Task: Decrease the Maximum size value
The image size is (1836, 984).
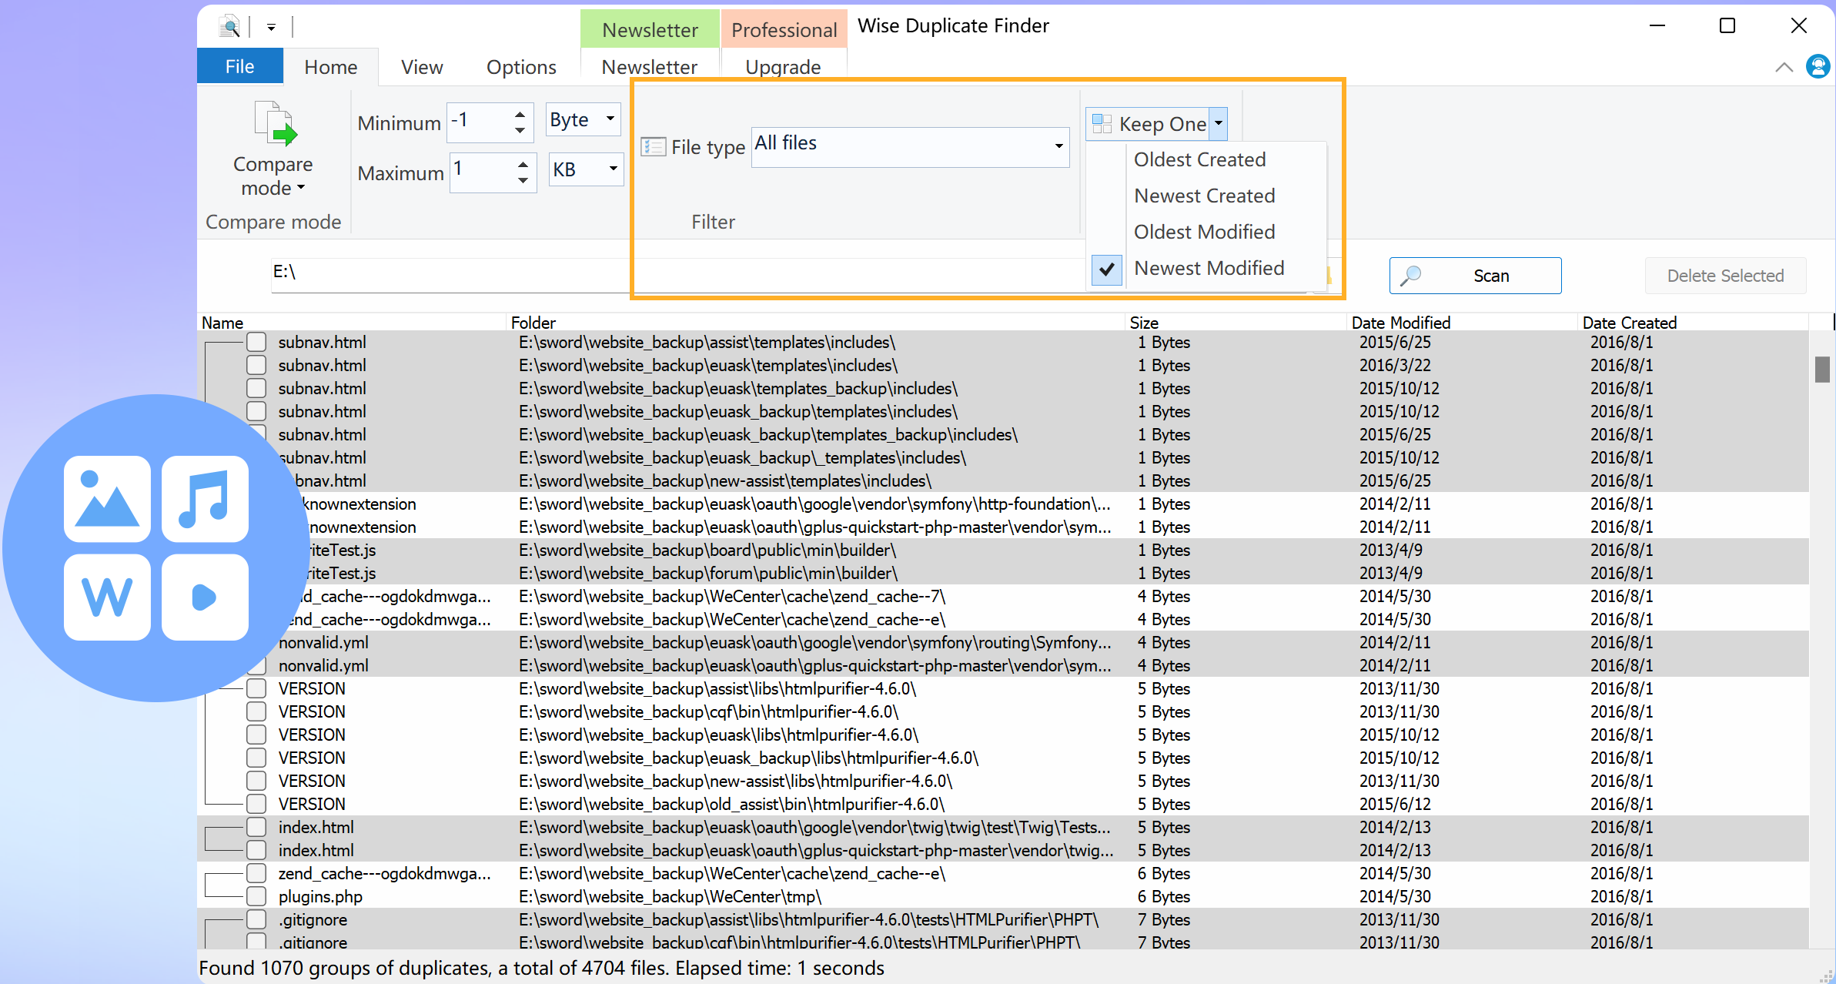Action: (523, 180)
